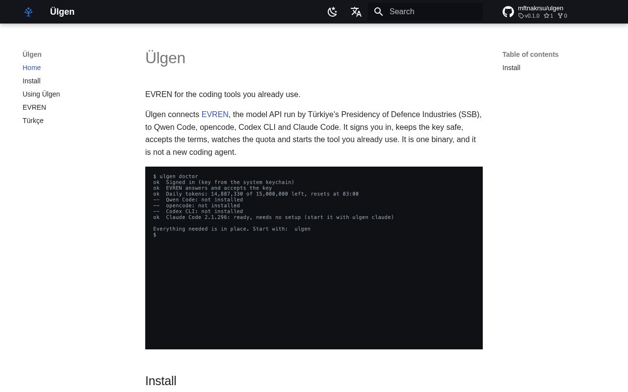Screen dimensions: 628x392
Task: Follow the EVREN link in the paragraph
Action: [215, 115]
